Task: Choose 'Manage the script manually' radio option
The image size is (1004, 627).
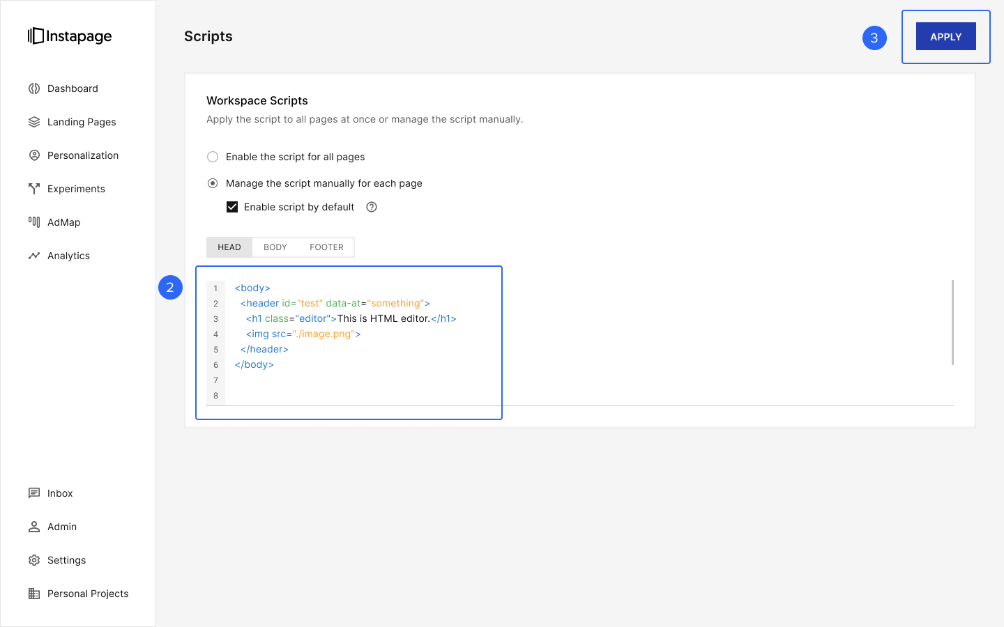Action: coord(213,183)
